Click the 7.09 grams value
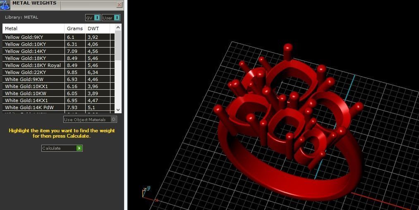This screenshot has width=419, height=210. pyautogui.click(x=72, y=51)
